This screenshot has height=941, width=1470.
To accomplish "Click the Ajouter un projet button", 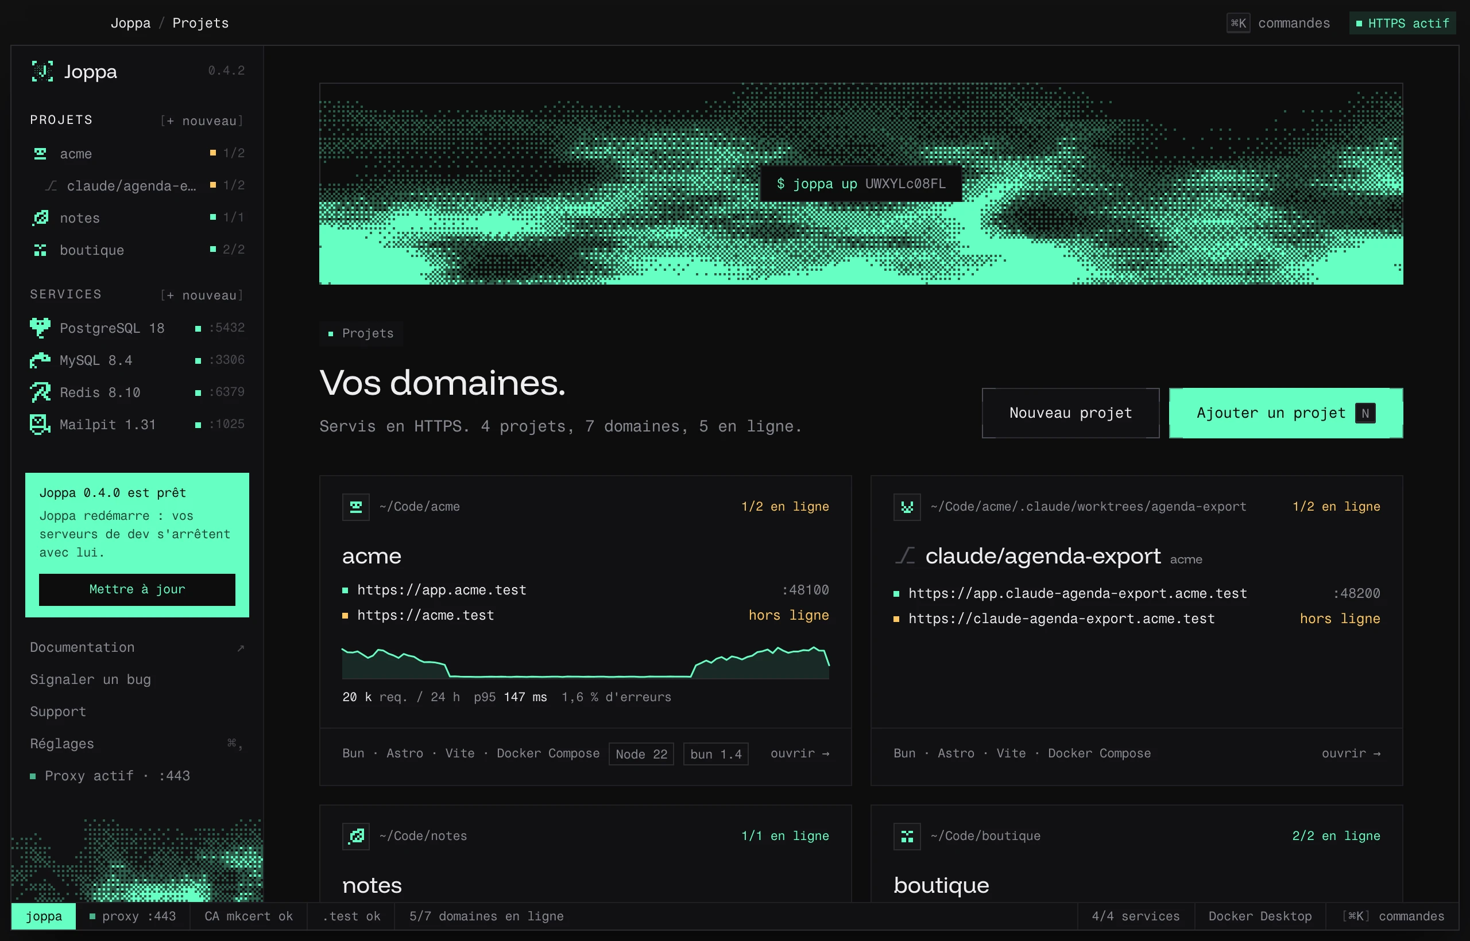I will point(1286,413).
